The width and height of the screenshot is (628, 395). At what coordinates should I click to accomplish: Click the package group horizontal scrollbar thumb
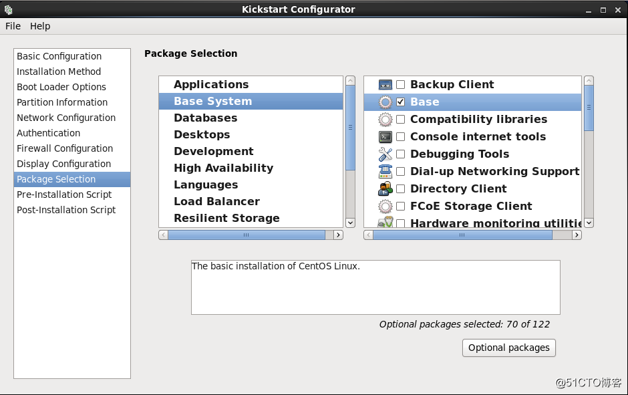pos(462,235)
